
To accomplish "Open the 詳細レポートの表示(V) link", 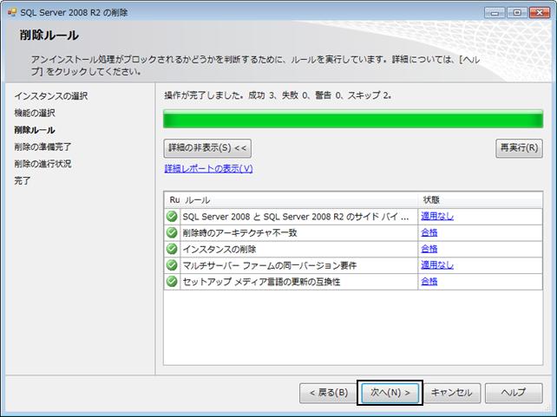I will pos(208,168).
